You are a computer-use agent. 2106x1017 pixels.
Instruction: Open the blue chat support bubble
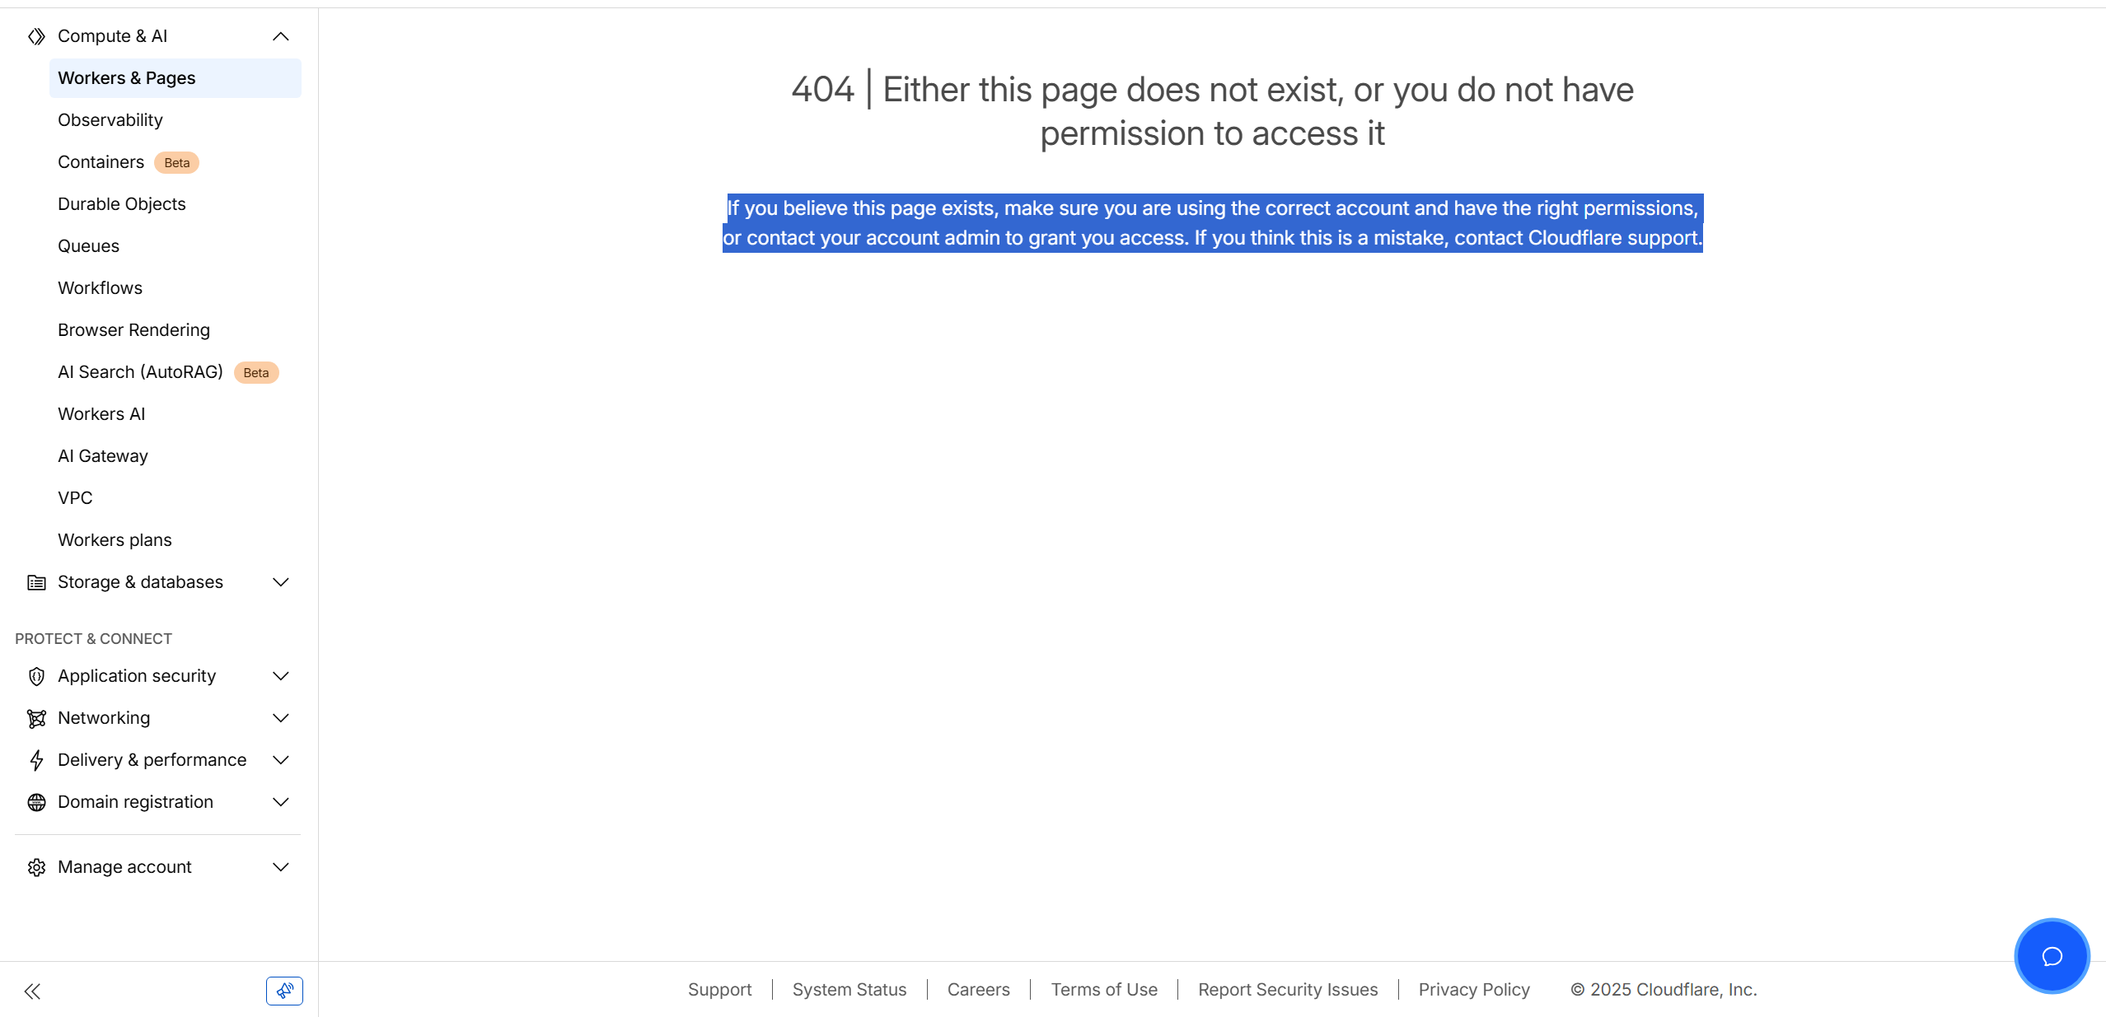pos(2052,957)
